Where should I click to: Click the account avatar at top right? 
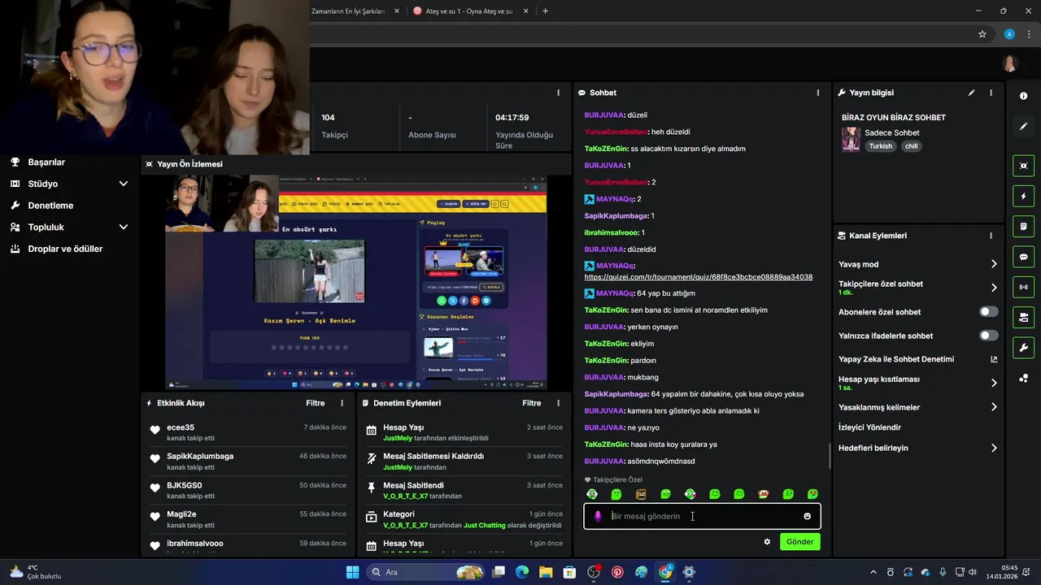point(1010,64)
